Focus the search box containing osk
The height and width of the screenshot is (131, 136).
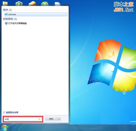pyautogui.click(x=23, y=119)
